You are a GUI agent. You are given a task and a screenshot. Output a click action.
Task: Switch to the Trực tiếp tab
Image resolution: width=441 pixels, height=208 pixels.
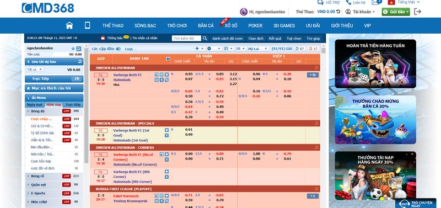pyautogui.click(x=73, y=104)
